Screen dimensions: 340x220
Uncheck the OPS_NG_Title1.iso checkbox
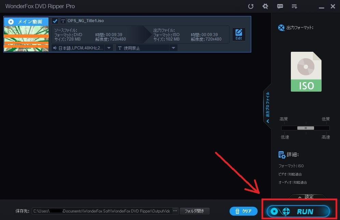pos(55,21)
